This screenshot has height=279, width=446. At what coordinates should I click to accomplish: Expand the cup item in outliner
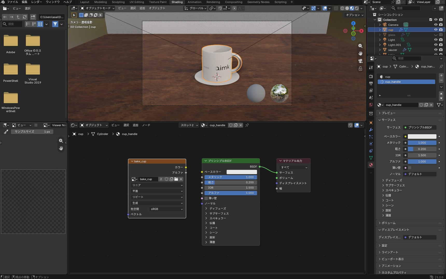pyautogui.click(x=380, y=30)
